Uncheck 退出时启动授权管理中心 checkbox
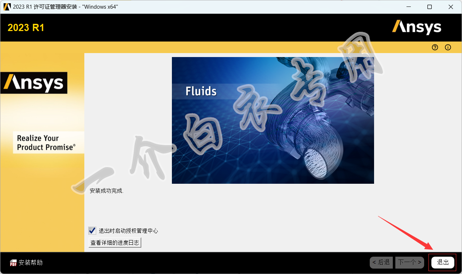 (x=92, y=231)
